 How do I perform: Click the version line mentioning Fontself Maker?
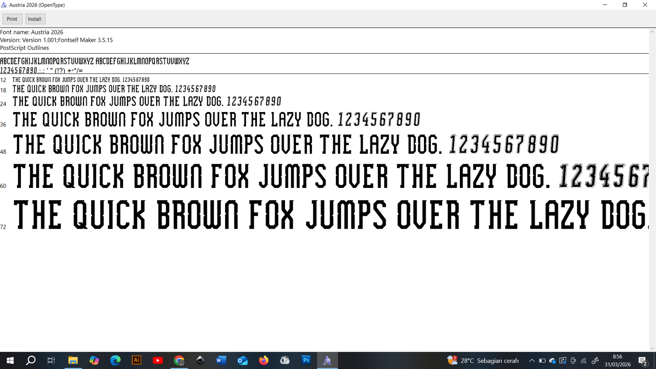coord(56,40)
